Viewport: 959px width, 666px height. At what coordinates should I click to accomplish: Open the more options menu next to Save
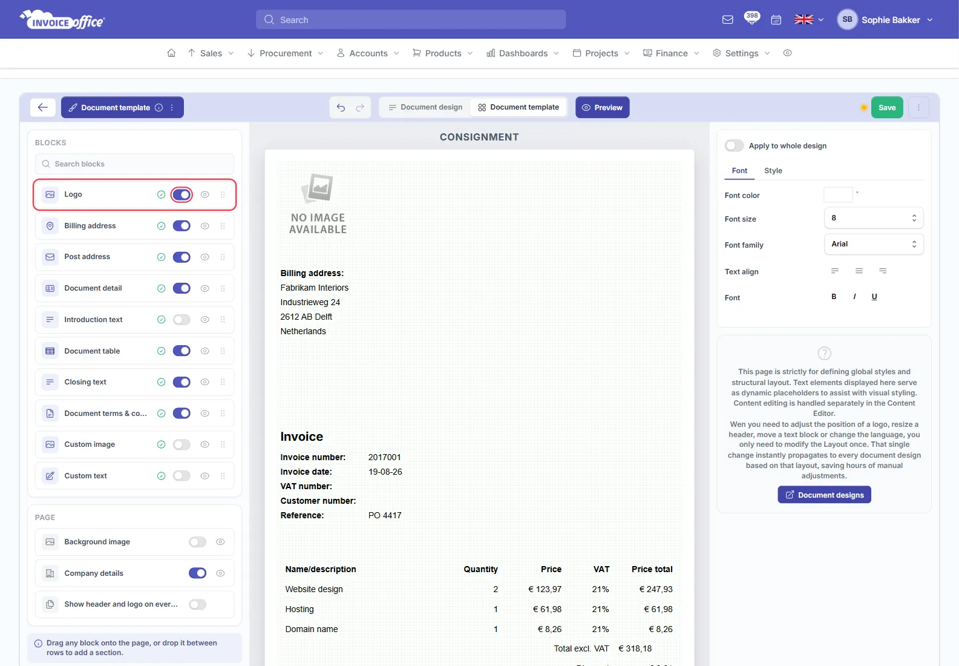click(918, 107)
